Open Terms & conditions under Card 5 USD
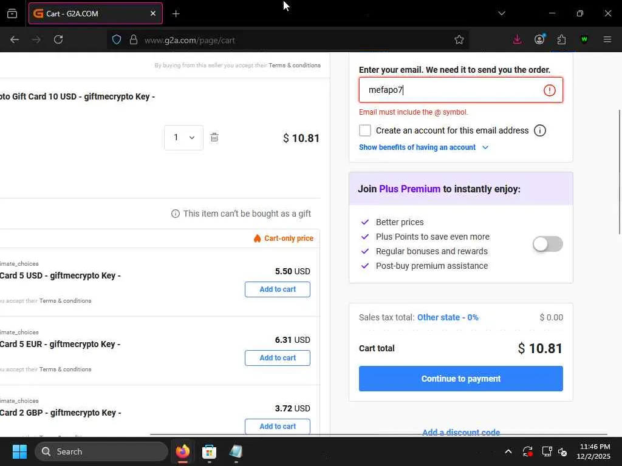The width and height of the screenshot is (622, 466). 65,301
